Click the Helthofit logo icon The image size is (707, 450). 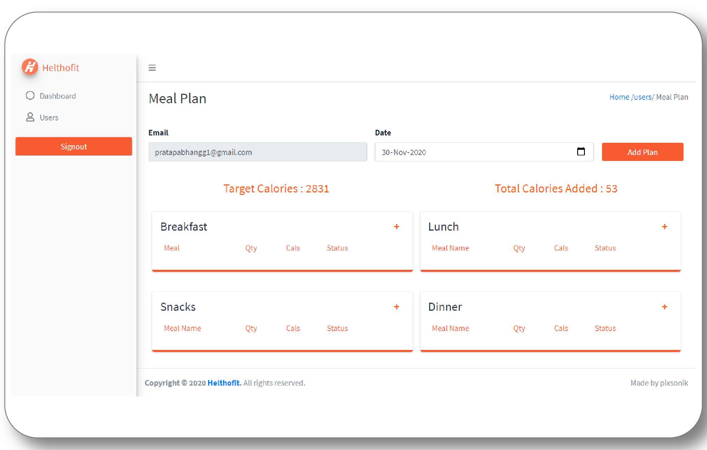point(30,67)
